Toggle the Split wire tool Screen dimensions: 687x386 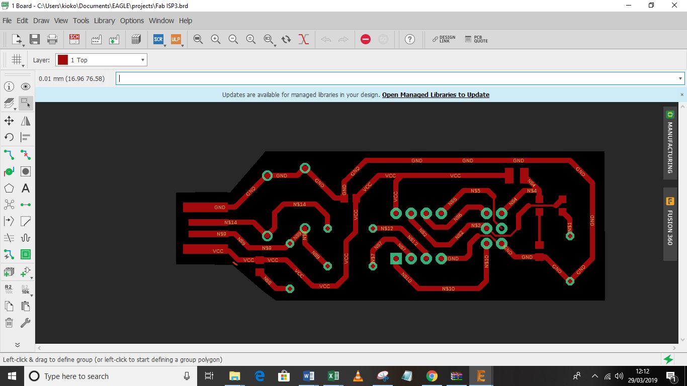coord(9,221)
